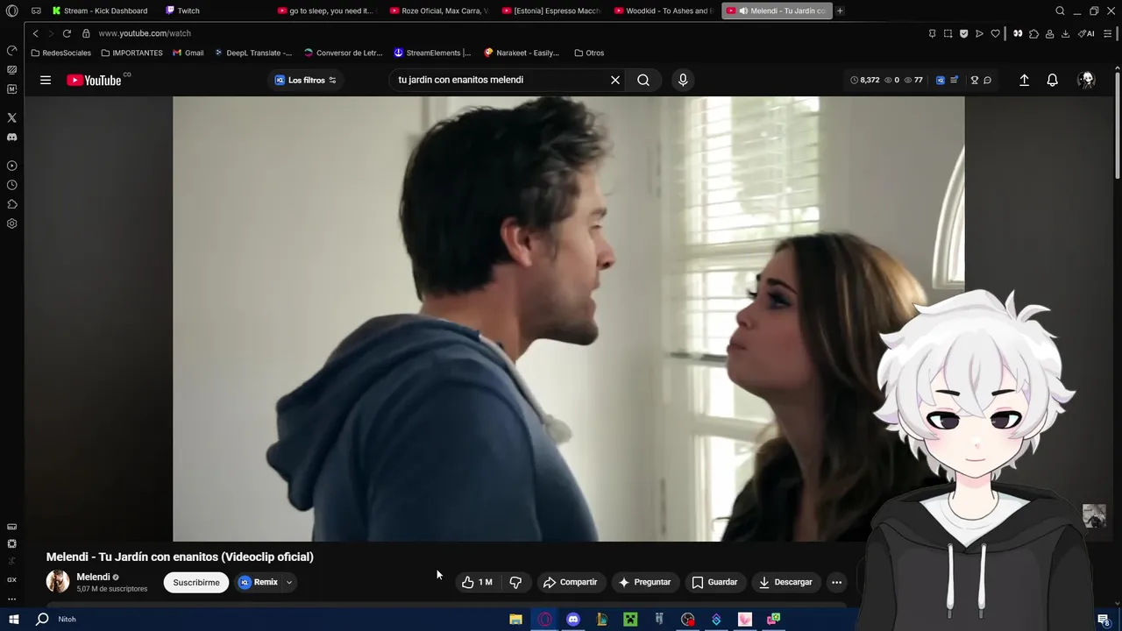The image size is (1122, 631).
Task: Open the sidebar extensions cube icon
Action: (11, 204)
